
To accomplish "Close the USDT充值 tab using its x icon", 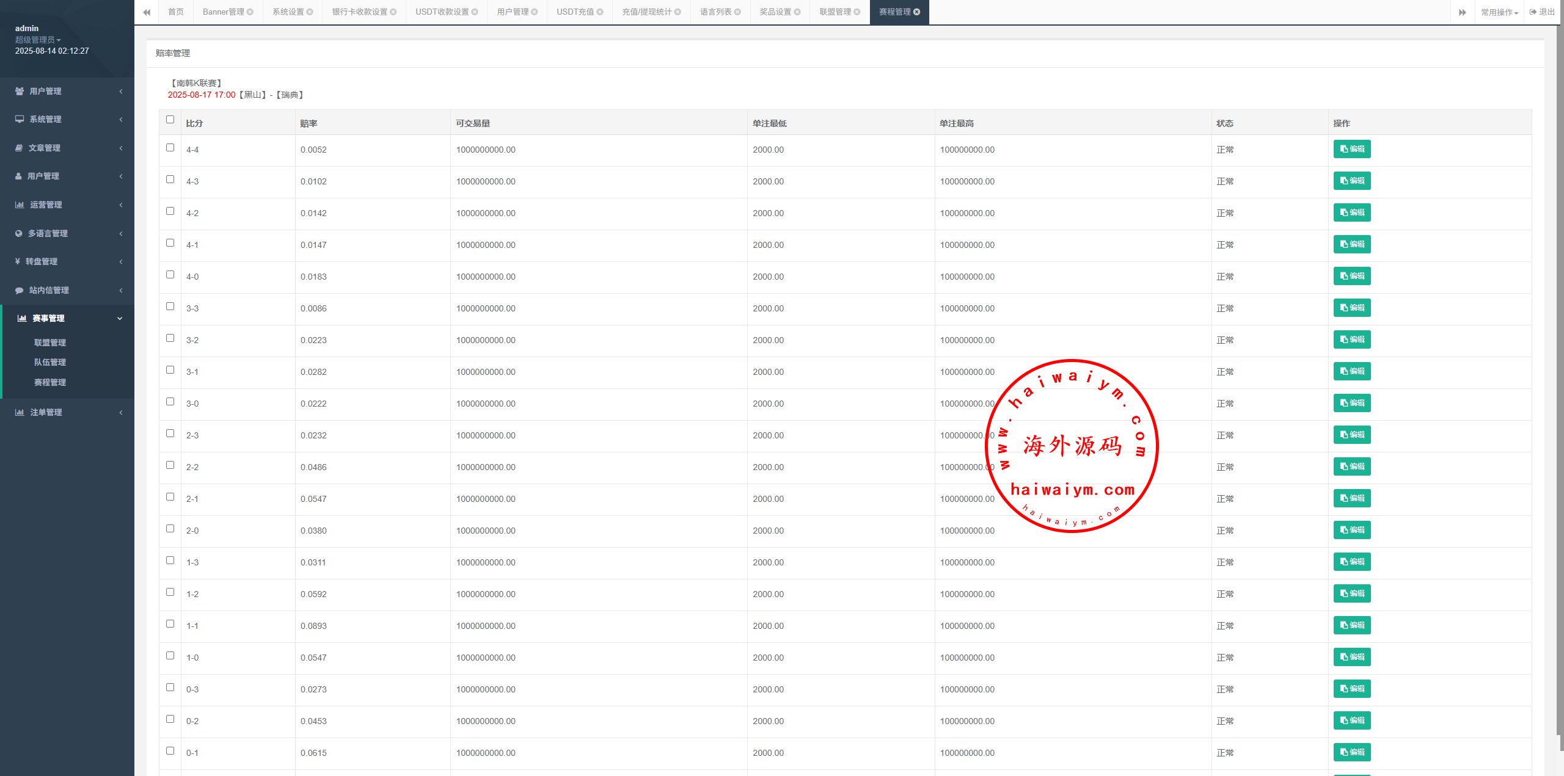I will pyautogui.click(x=600, y=12).
